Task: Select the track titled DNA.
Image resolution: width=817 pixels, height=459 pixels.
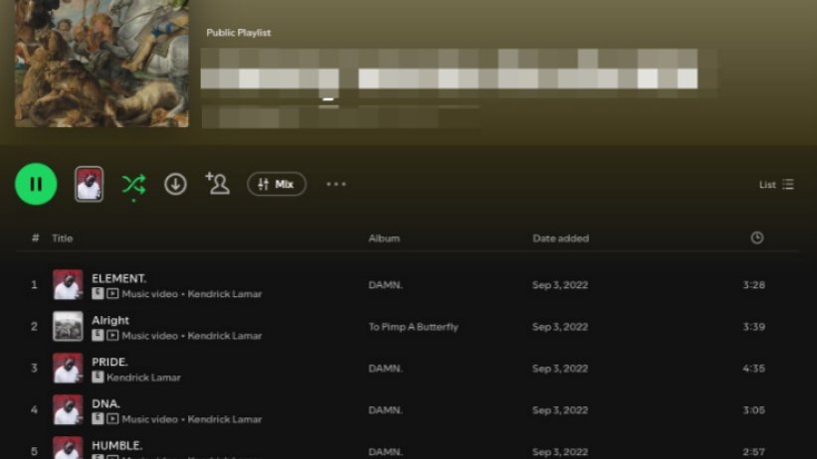Action: point(105,403)
